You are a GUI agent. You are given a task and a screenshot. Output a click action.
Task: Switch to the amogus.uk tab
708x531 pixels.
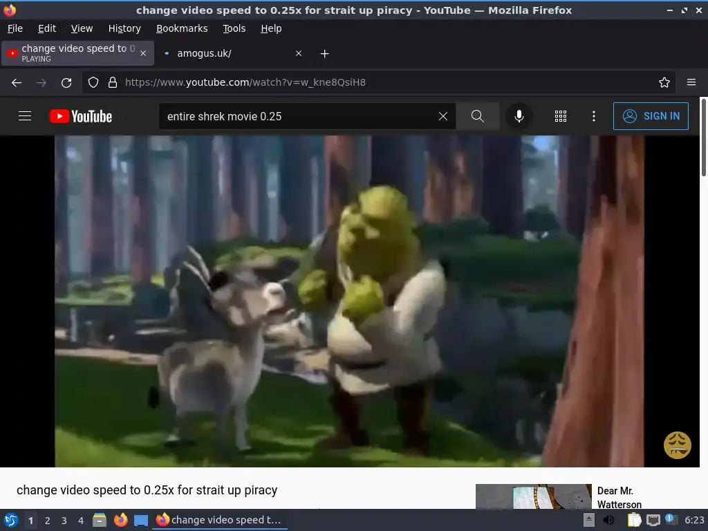point(231,53)
